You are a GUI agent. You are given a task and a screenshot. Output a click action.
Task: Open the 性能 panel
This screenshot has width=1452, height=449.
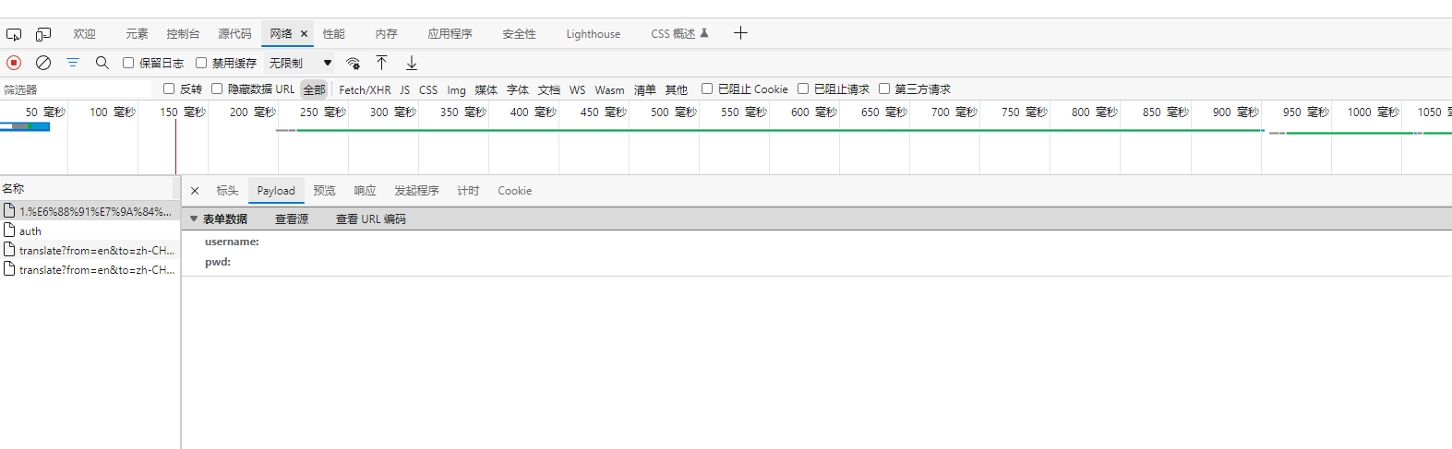pyautogui.click(x=333, y=34)
